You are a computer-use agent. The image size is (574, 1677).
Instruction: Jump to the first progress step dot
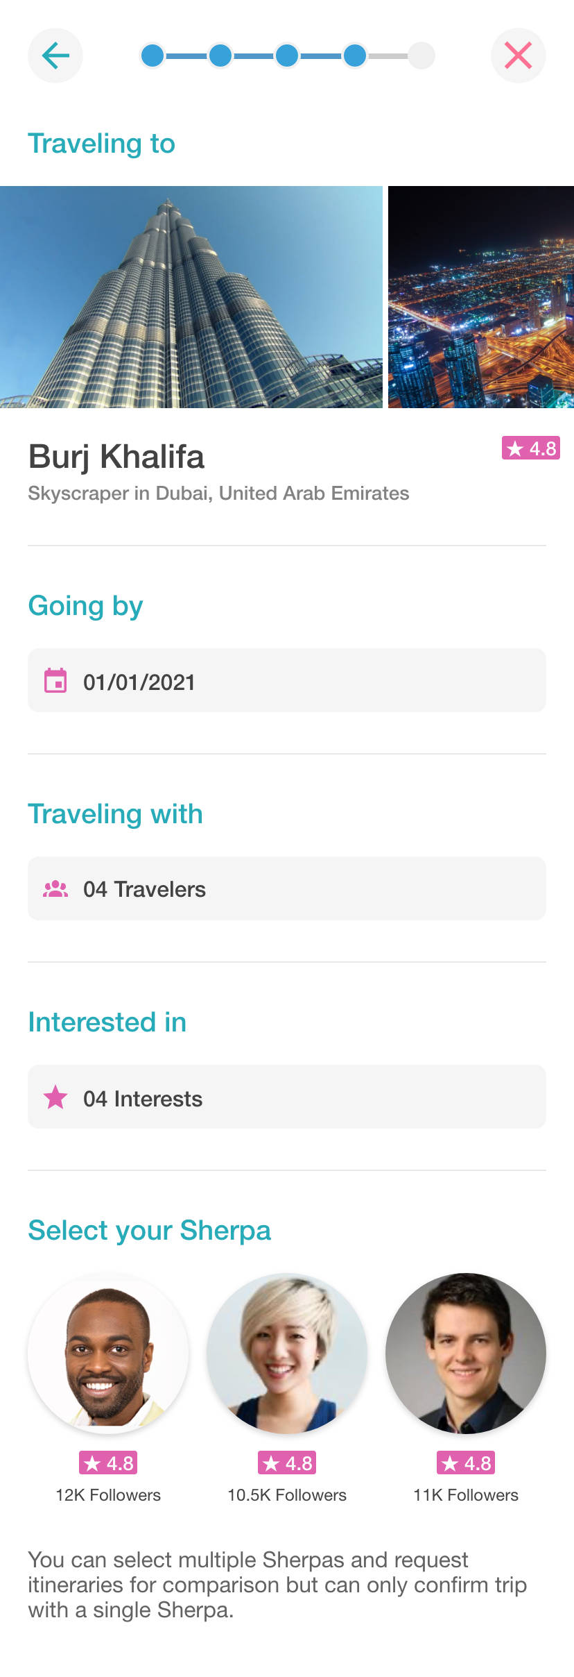coord(153,56)
